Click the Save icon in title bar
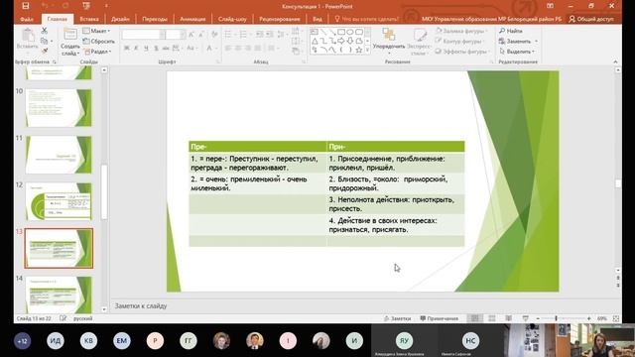Image resolution: width=635 pixels, height=357 pixels. [26, 6]
